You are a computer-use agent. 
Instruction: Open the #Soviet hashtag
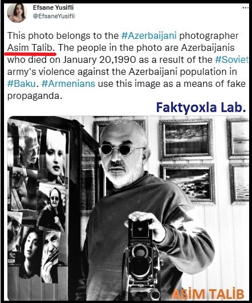[232, 59]
